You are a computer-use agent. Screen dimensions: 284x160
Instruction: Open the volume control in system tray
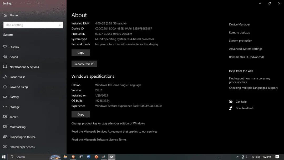(258, 157)
